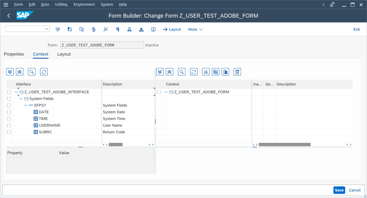Click the Exit link in toolbar
Image resolution: width=367 pixels, height=198 pixels.
tap(357, 29)
